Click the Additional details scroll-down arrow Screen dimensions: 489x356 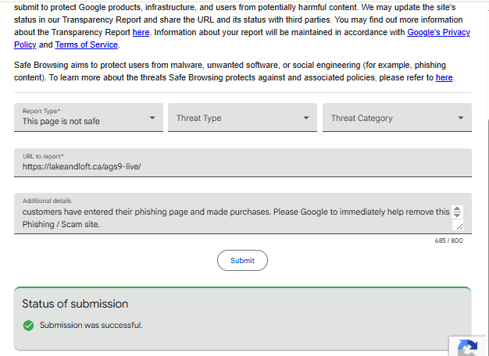[458, 215]
